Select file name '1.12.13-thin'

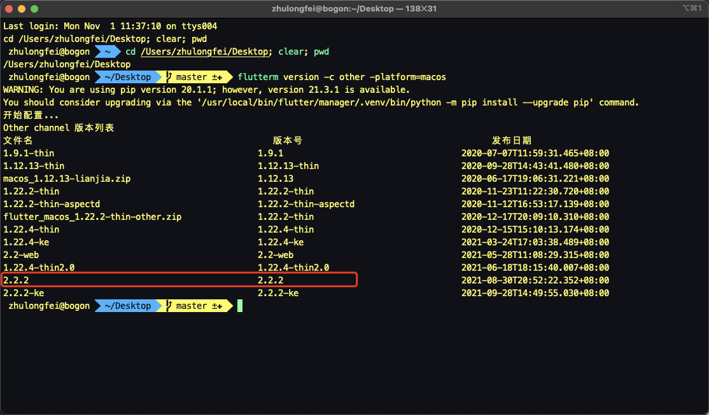[x=34, y=166]
